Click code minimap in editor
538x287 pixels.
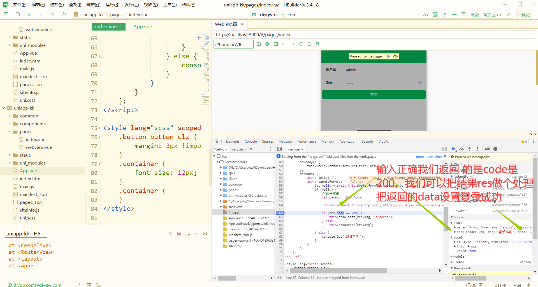pyautogui.click(x=205, y=70)
